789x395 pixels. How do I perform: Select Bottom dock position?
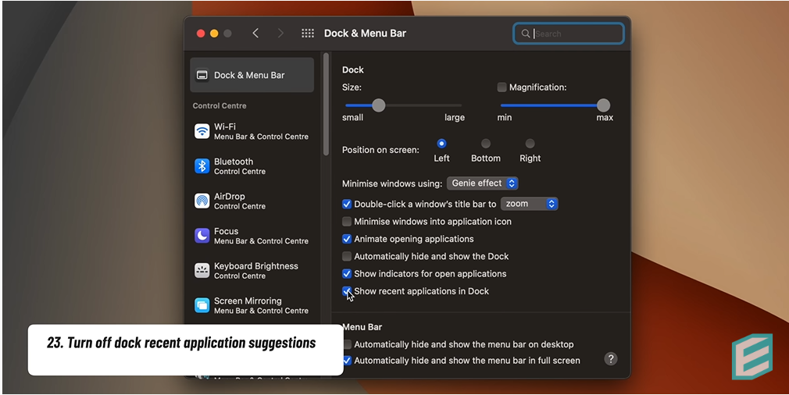coord(486,144)
